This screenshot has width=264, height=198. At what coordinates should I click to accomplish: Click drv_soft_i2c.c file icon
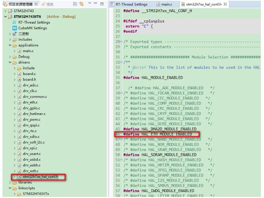coord(19,142)
